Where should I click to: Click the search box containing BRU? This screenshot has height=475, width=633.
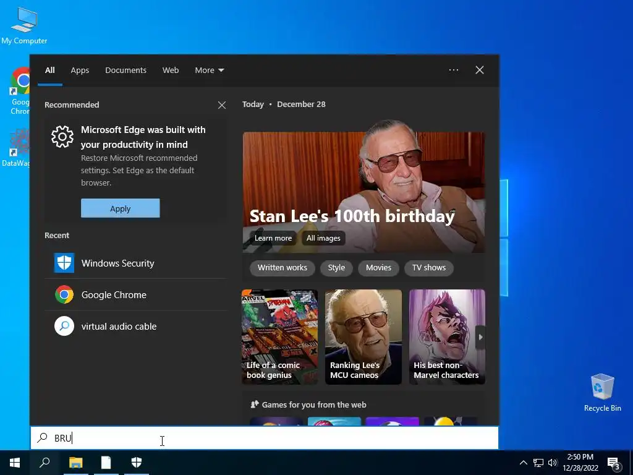pyautogui.click(x=265, y=438)
